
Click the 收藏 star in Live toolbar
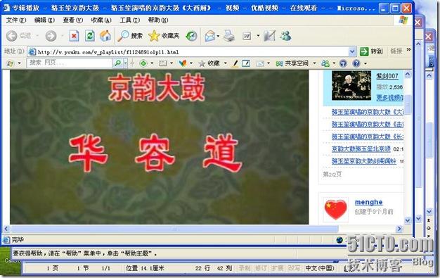point(209,63)
